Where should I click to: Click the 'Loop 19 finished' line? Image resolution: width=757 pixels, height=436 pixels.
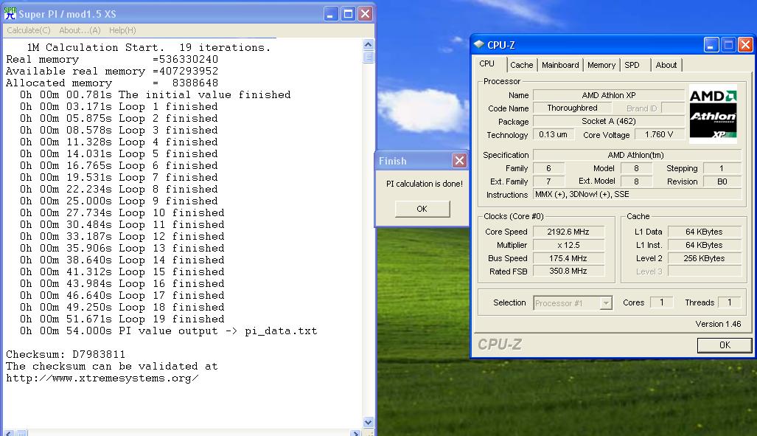pos(122,319)
